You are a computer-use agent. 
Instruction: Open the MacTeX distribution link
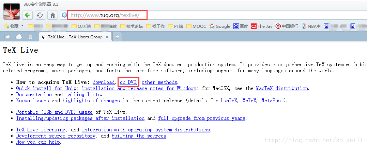tap(282, 88)
